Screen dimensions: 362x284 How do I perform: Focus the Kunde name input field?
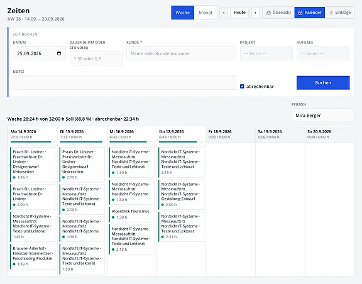(181, 53)
